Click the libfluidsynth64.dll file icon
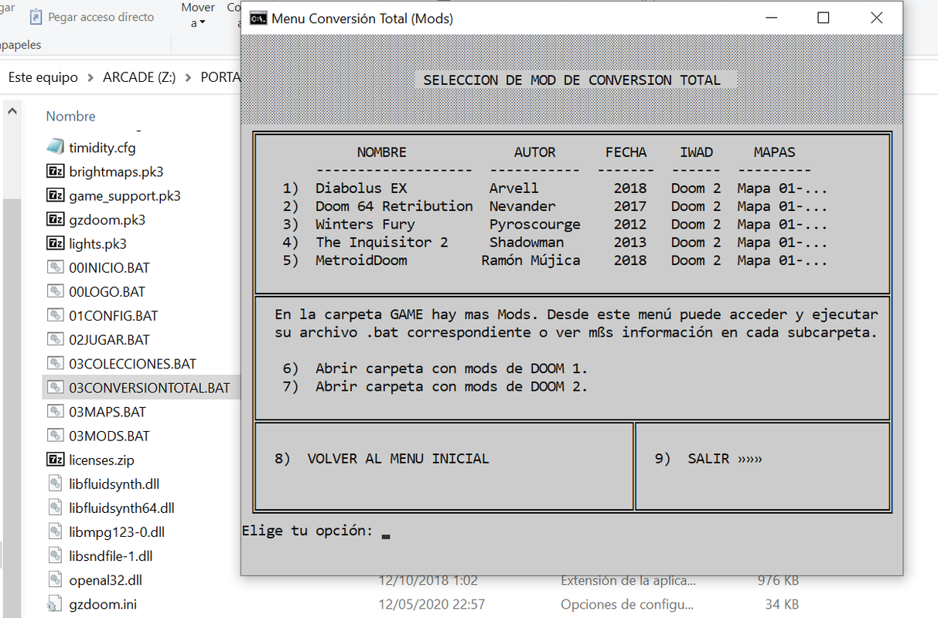This screenshot has height=618, width=938. (x=55, y=508)
